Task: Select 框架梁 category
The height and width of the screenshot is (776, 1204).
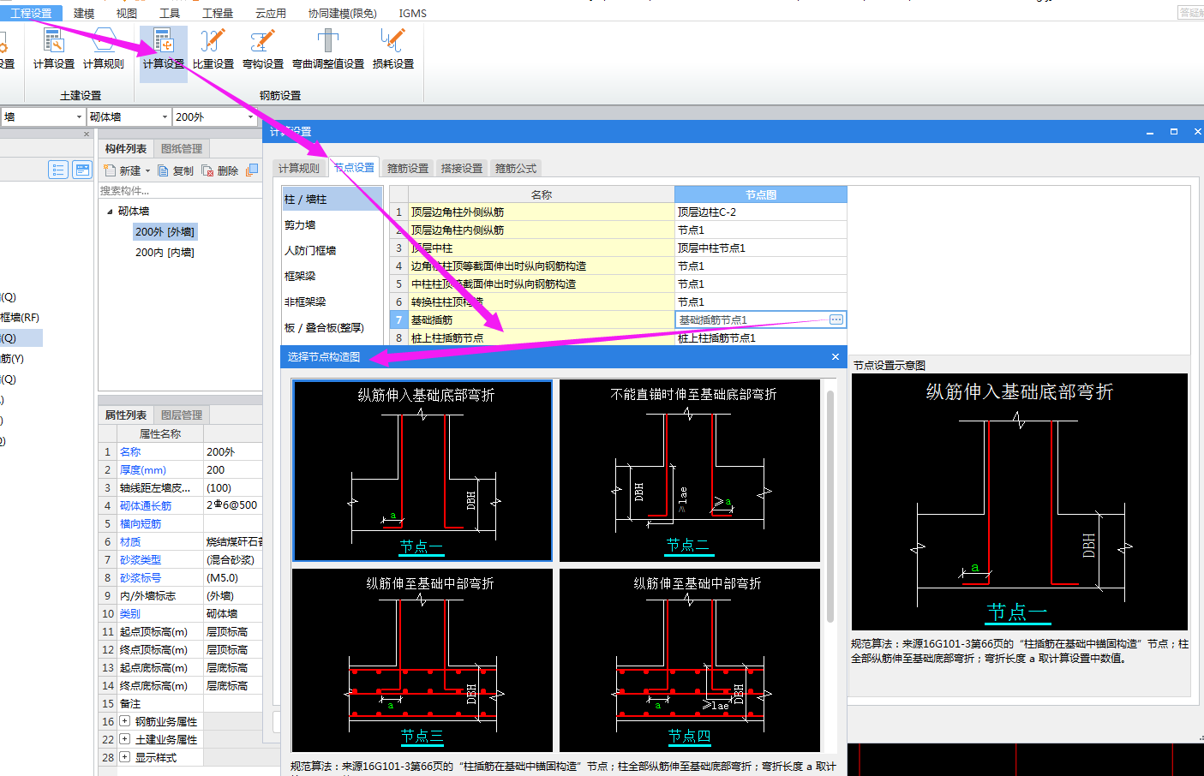Action: [332, 276]
